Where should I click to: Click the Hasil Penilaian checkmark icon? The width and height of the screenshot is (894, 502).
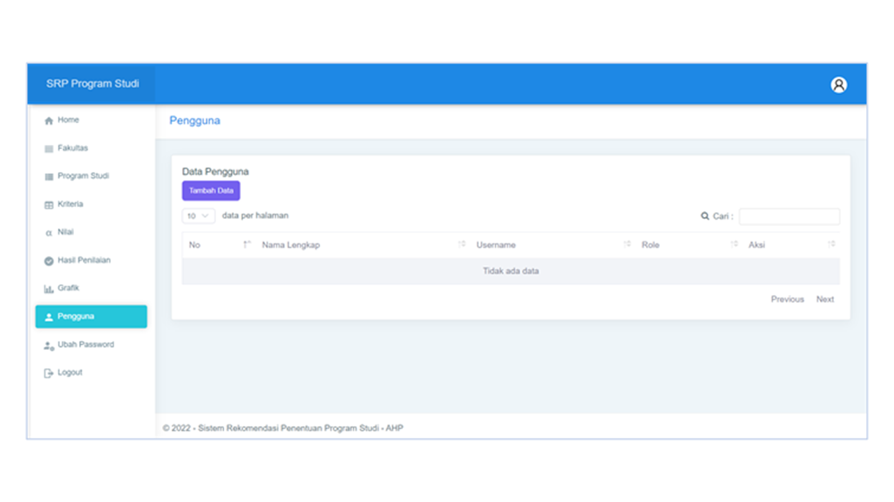(x=49, y=261)
